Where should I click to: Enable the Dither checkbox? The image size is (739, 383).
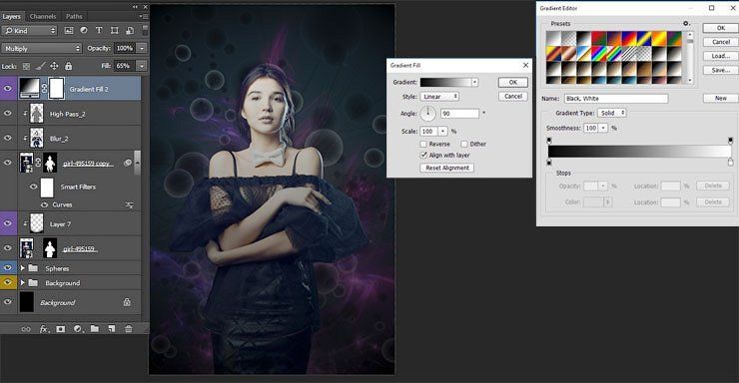click(x=464, y=144)
